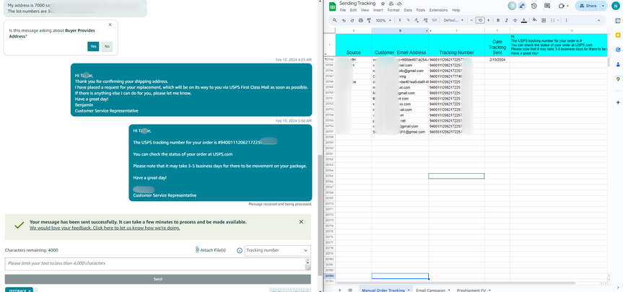Open the cell borders tool
623x292 pixels.
coord(544,20)
